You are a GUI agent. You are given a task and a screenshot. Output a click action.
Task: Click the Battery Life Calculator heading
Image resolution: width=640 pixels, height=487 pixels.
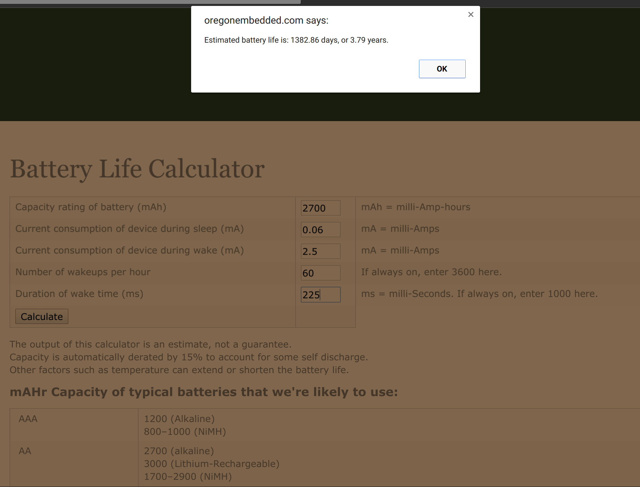137,168
